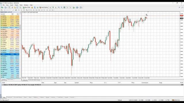184x103 pixels.
Task: Open MetaEditor diamond icon
Action: tap(32, 7)
